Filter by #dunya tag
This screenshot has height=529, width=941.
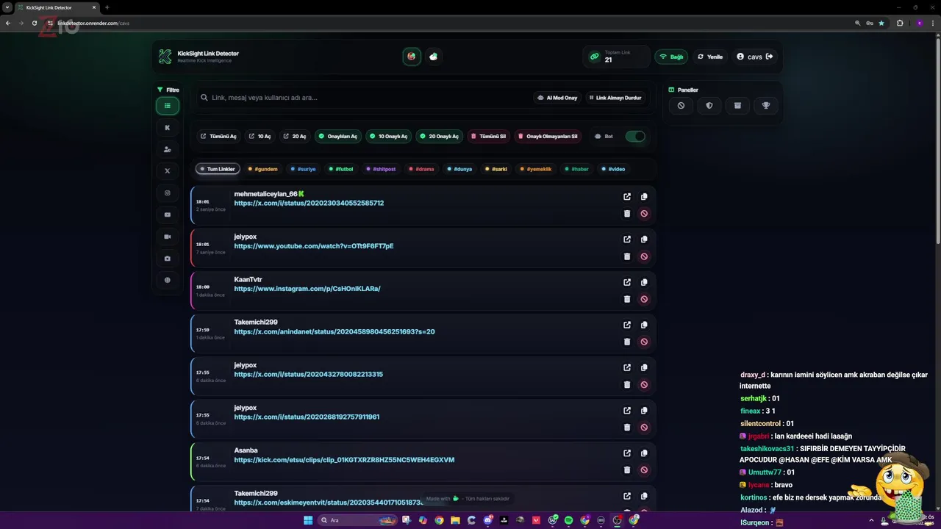pos(459,169)
